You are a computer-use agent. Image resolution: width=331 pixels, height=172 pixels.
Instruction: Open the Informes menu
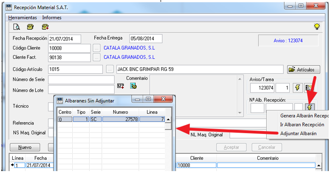[x=52, y=17]
